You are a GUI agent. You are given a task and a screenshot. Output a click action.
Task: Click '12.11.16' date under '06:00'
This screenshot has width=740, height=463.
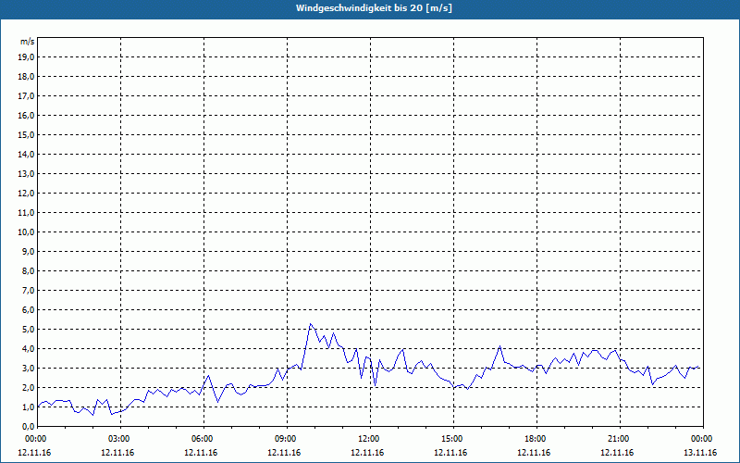[201, 453]
